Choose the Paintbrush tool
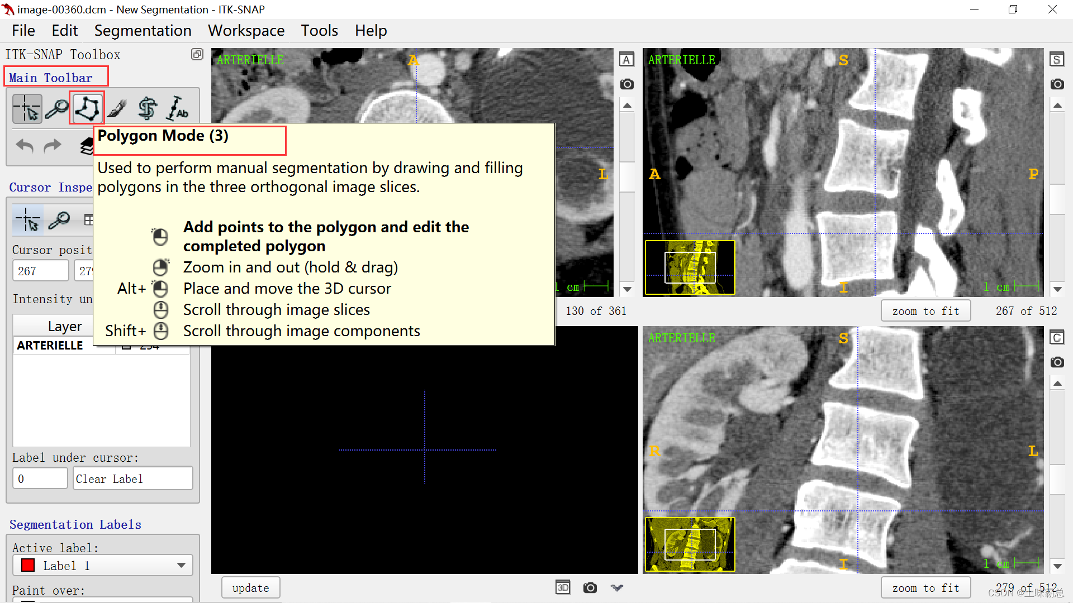 coord(117,108)
